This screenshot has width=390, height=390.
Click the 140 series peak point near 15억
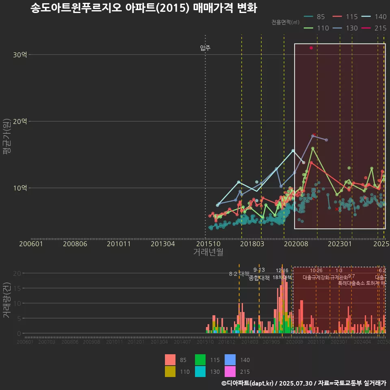tap(293, 150)
